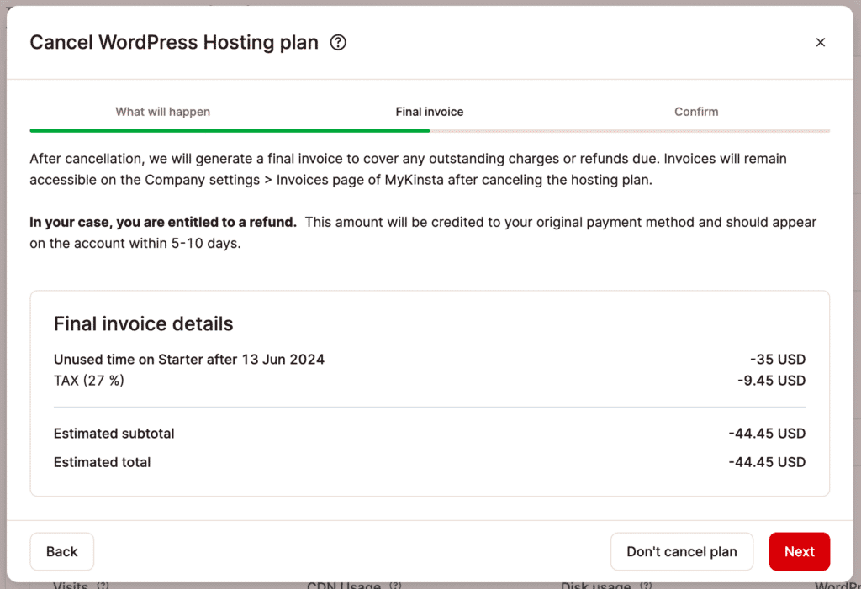Select the Final invoice step tab
The width and height of the screenshot is (861, 589).
(x=430, y=112)
